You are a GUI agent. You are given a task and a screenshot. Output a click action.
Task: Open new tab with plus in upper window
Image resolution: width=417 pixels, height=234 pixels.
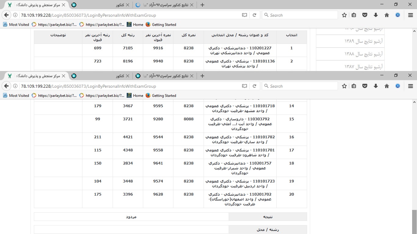pos(202,5)
